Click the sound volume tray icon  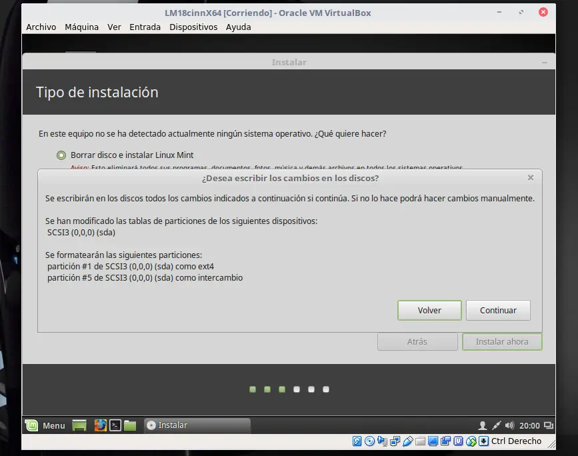(x=509, y=426)
